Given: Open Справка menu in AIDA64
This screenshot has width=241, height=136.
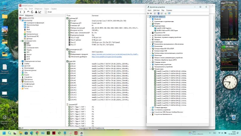Looking at the screenshot, I should click(53, 9).
